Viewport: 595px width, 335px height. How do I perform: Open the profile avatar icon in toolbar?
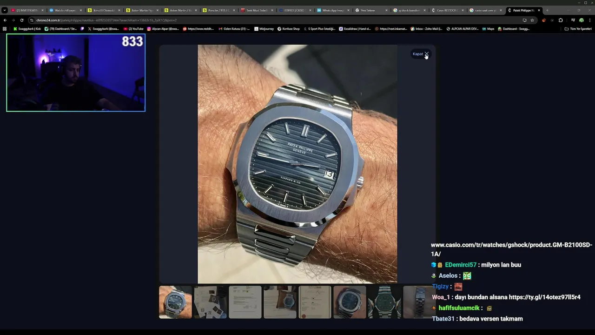coord(581,20)
